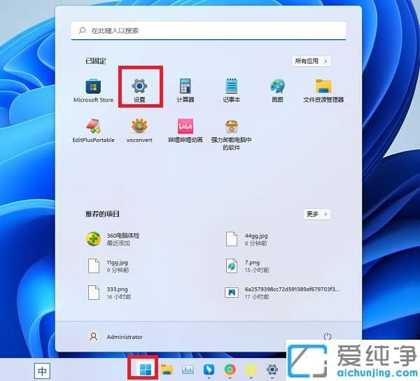Open 强力卸载电脑中的软件 shortcut

point(232,135)
